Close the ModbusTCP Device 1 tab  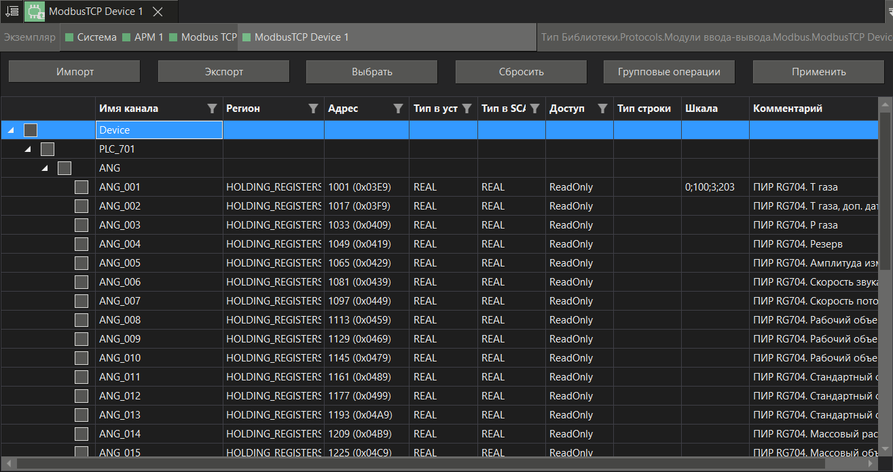pos(158,12)
